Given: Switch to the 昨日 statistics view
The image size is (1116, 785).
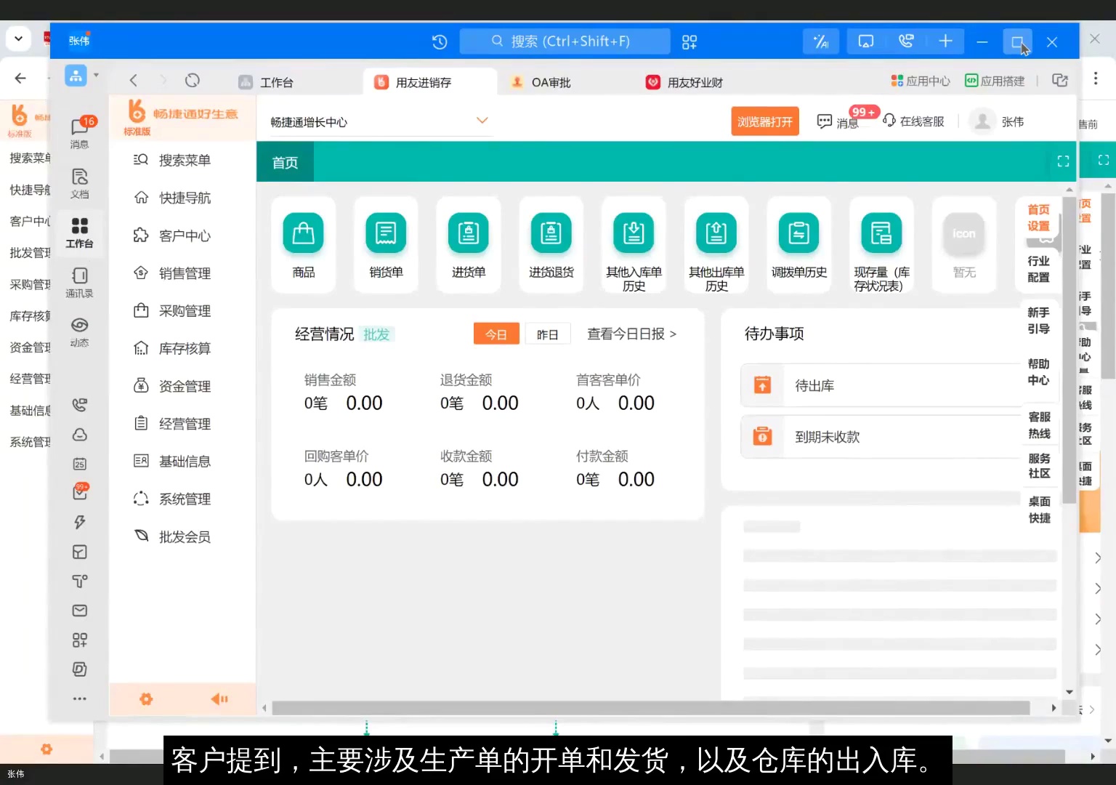Looking at the screenshot, I should pos(548,333).
